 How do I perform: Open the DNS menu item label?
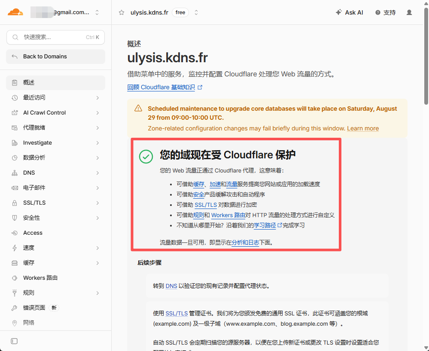pyautogui.click(x=29, y=173)
